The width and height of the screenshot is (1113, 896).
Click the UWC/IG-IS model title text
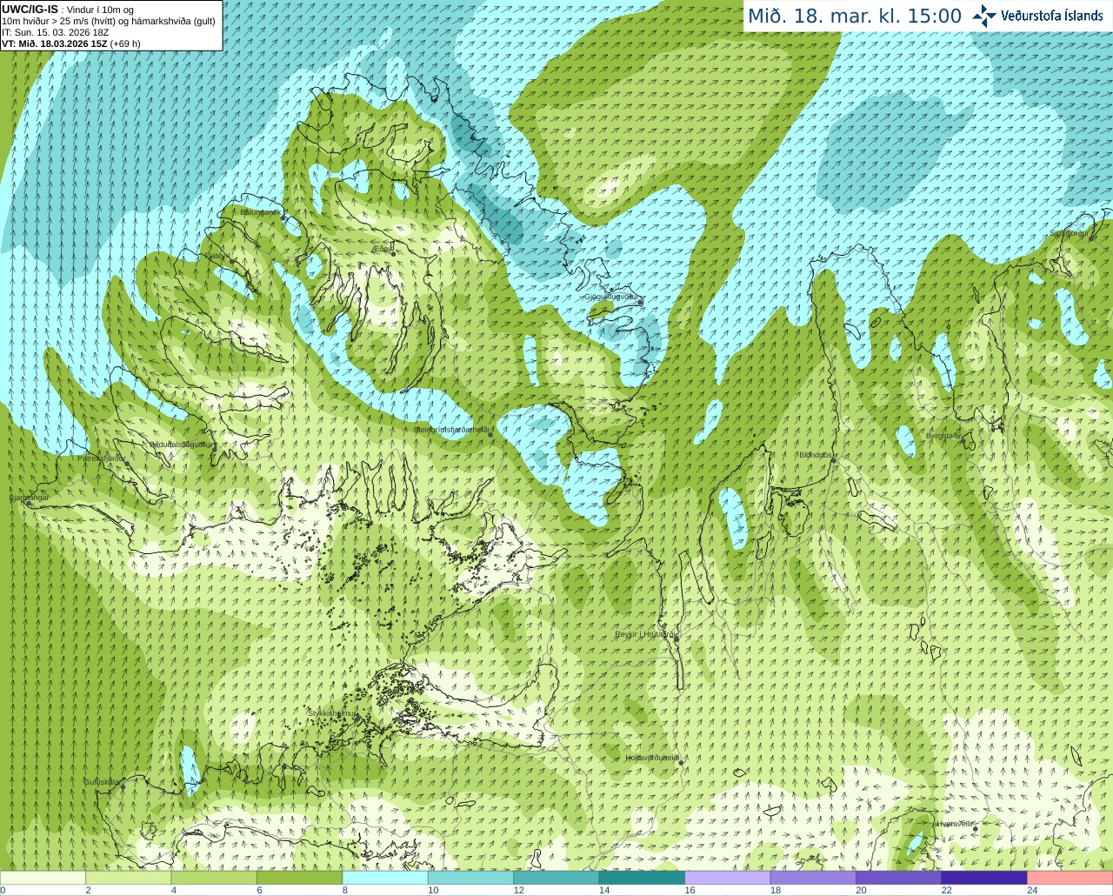point(30,9)
